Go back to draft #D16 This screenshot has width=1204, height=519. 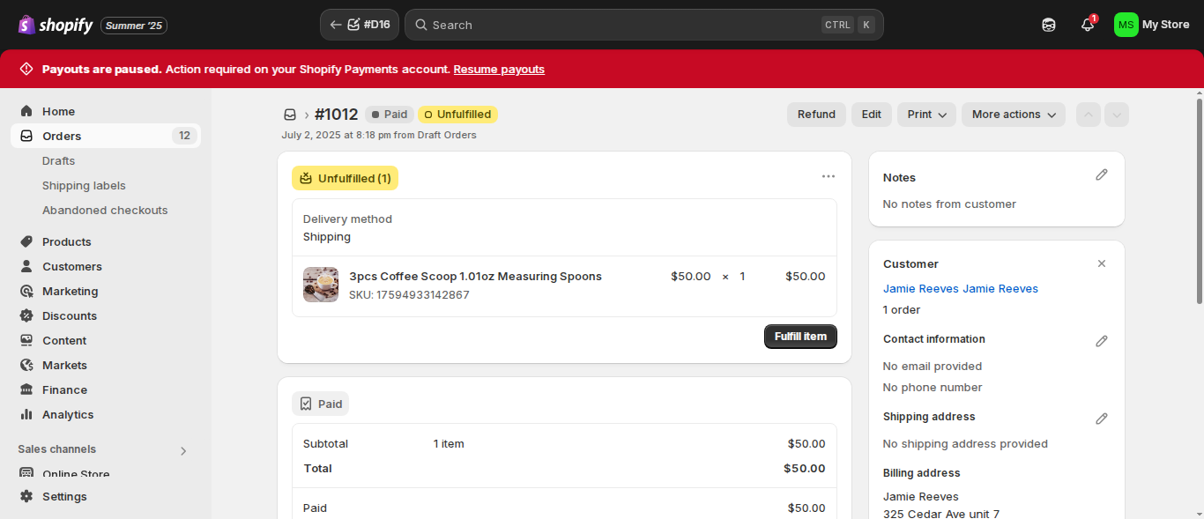[x=360, y=25]
